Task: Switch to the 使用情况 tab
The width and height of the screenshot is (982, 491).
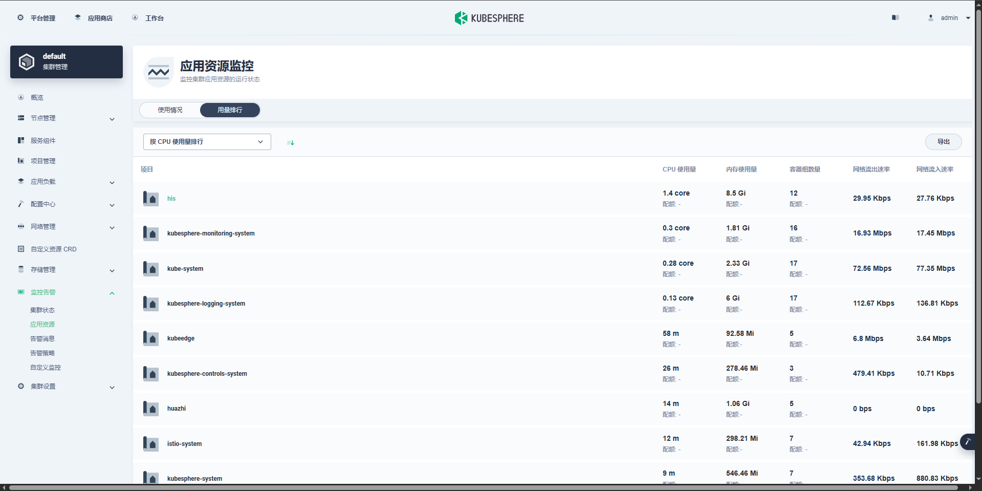Action: [x=170, y=110]
